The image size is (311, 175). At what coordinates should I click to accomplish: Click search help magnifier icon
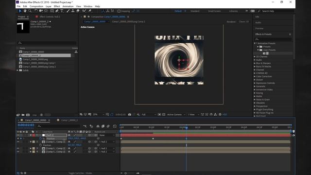[x=259, y=11]
